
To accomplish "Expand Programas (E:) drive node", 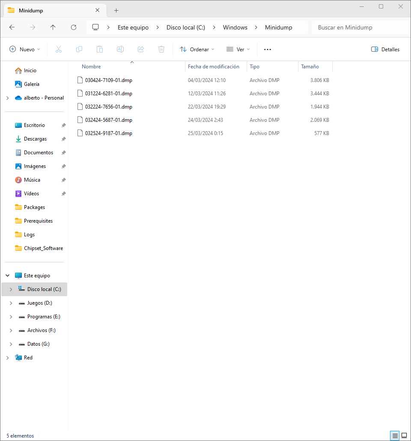I will coord(11,317).
